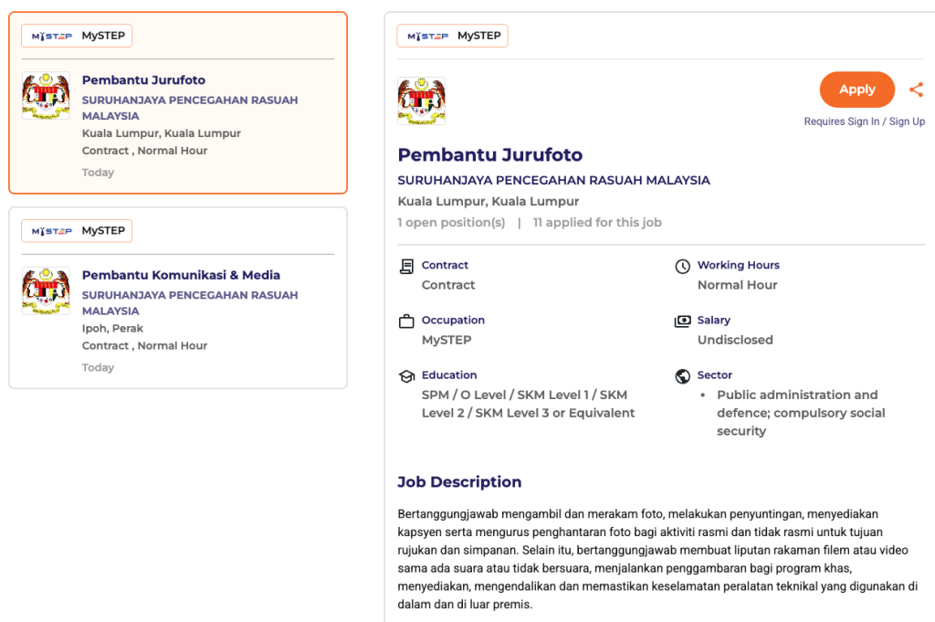
Task: Open the Requires Sign In / Sign Up link
Action: click(864, 121)
